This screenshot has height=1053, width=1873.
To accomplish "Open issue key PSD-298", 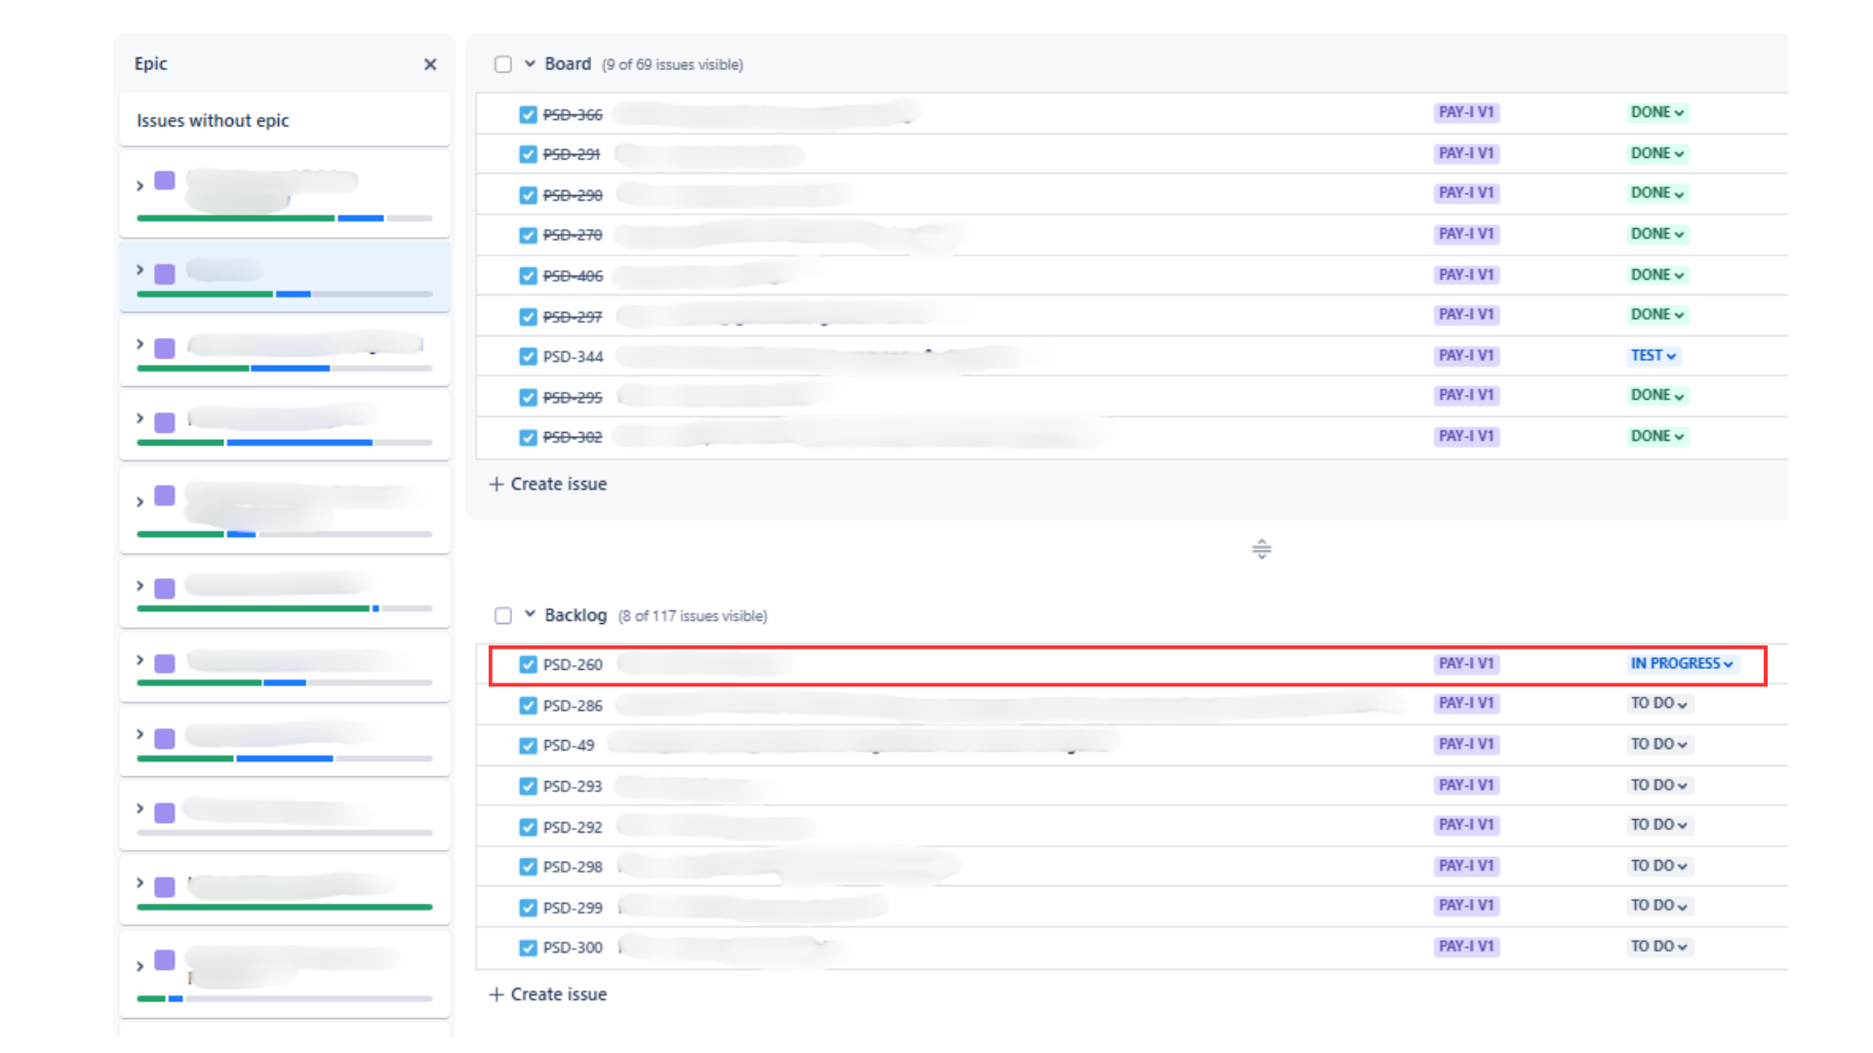I will point(573,867).
